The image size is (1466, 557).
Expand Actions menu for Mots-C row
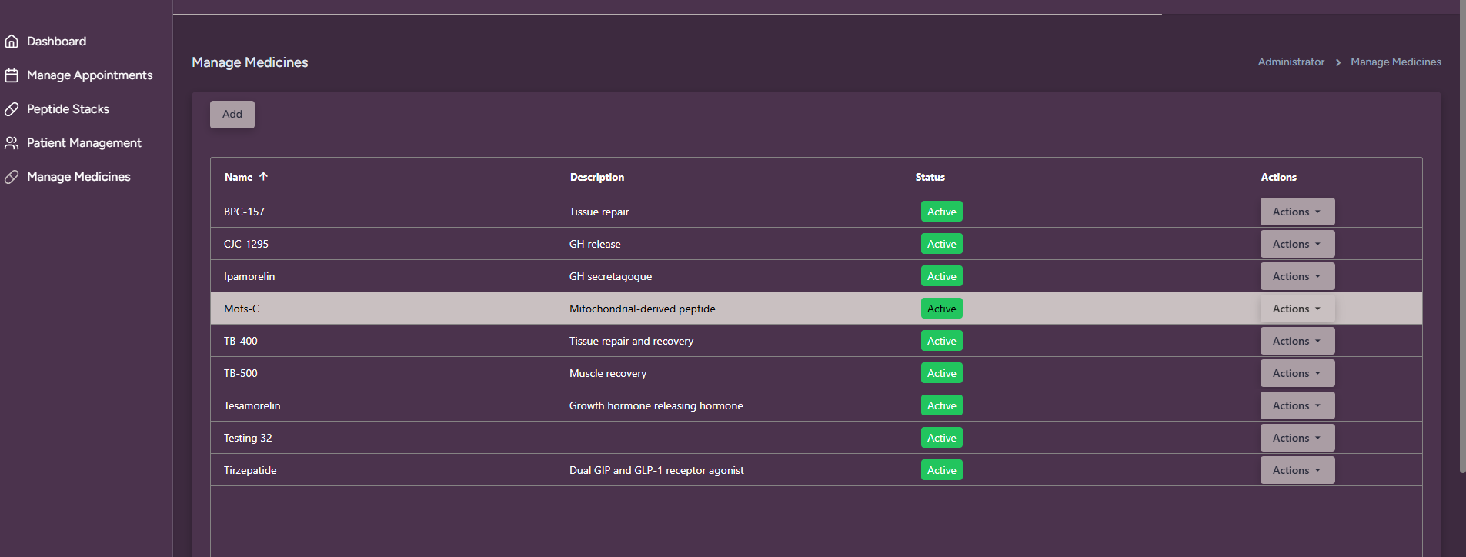[x=1297, y=309]
